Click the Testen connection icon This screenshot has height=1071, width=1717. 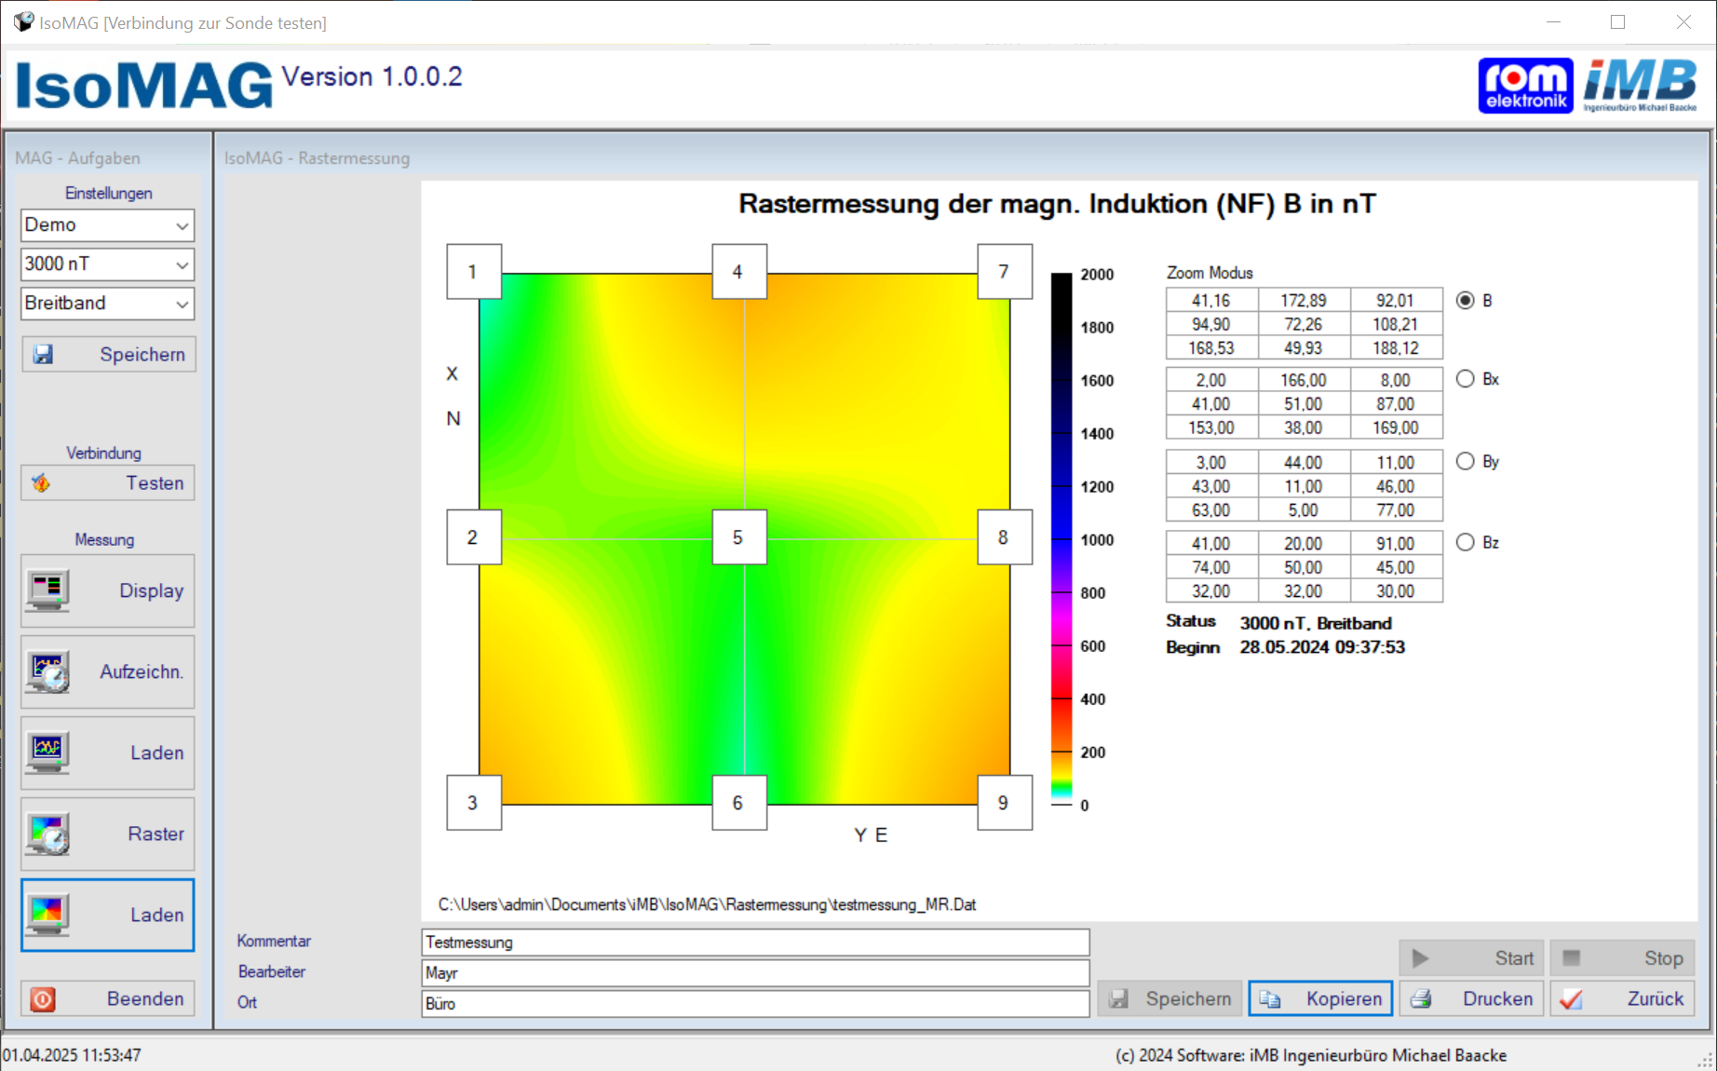(x=41, y=483)
